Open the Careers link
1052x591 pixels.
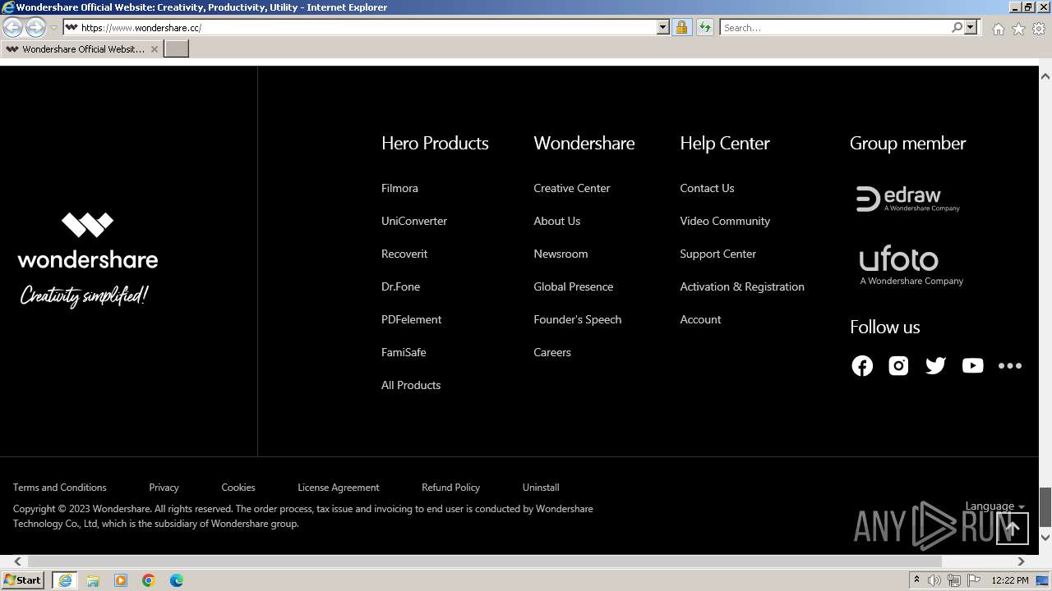552,352
